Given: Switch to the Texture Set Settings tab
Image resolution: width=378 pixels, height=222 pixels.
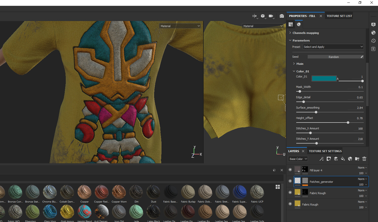Looking at the screenshot, I should coord(325,151).
